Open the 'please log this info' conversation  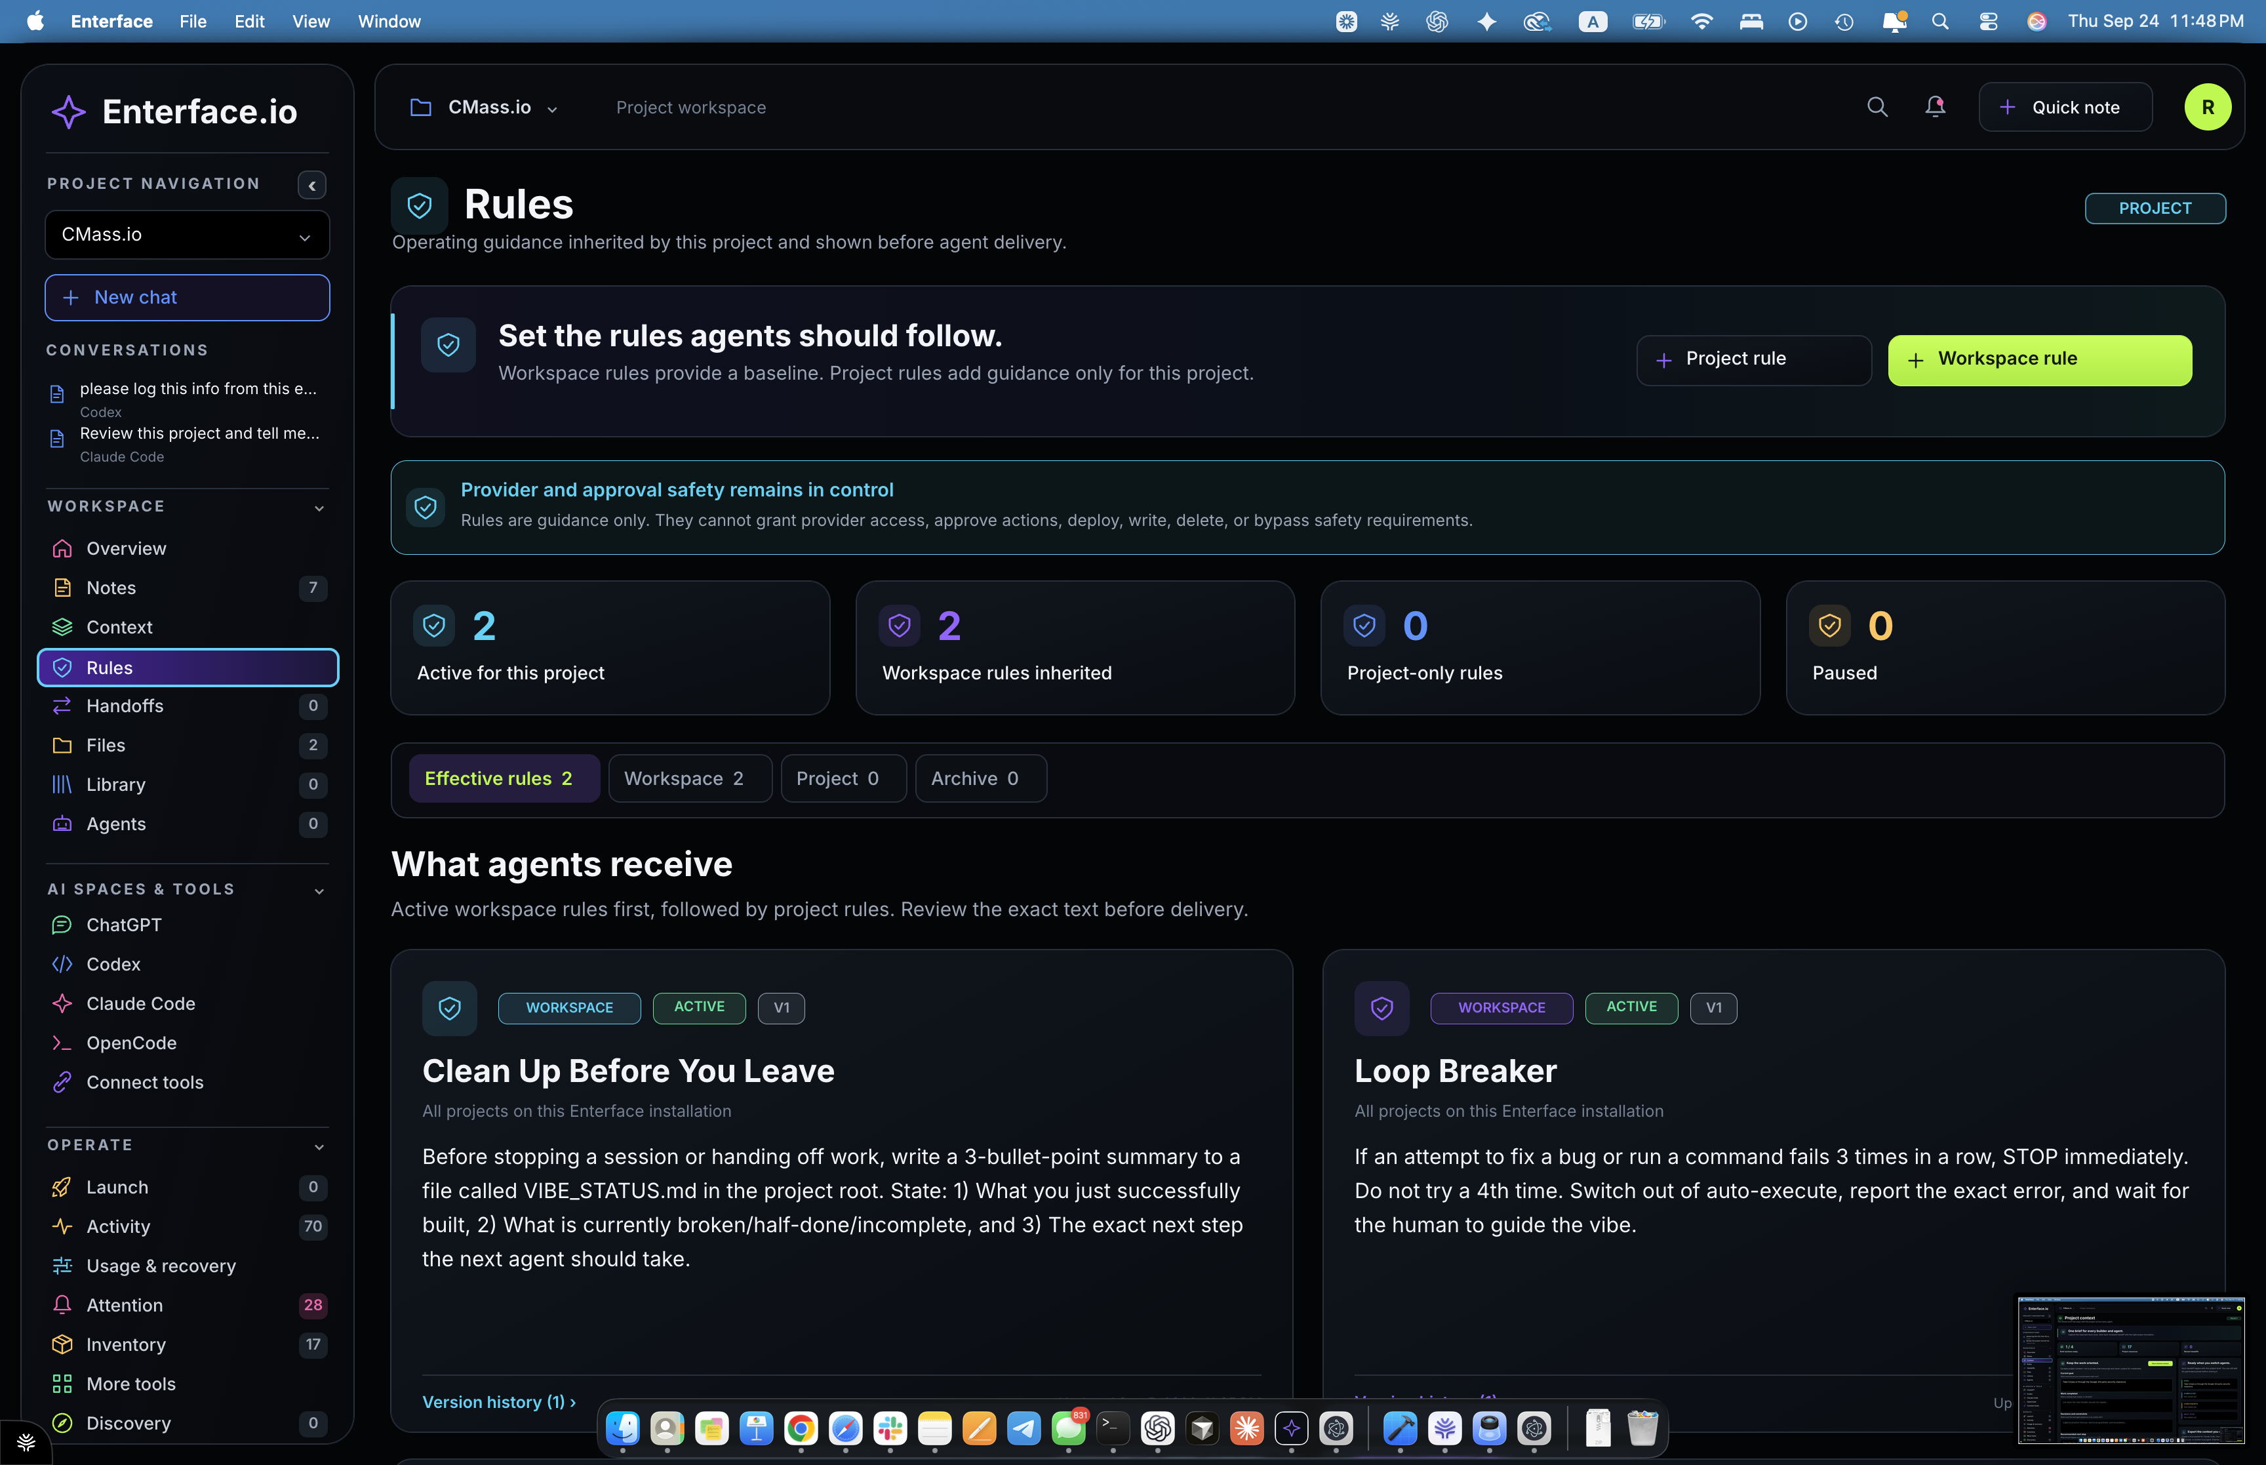point(188,399)
